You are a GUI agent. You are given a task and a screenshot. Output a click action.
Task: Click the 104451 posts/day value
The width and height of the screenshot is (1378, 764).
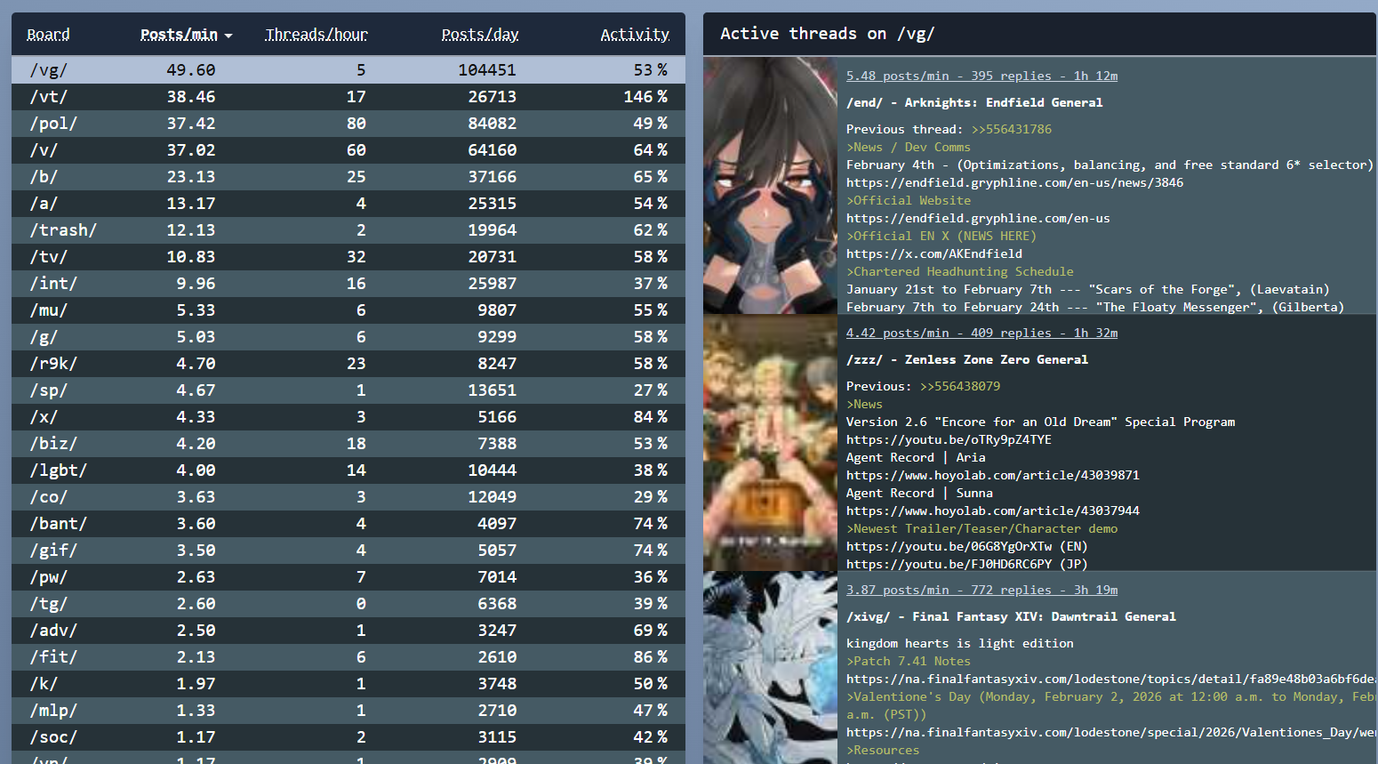click(487, 69)
